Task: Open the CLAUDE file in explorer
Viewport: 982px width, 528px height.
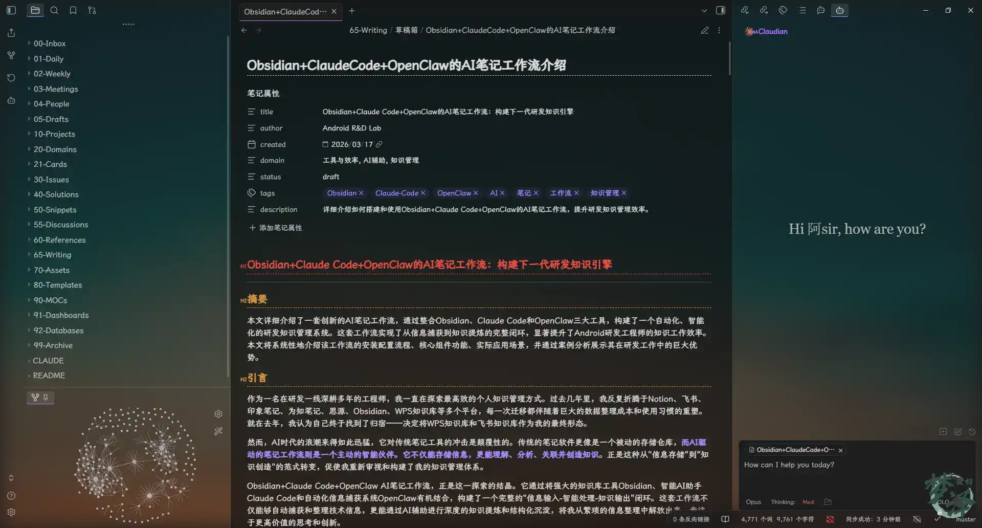Action: 49,361
